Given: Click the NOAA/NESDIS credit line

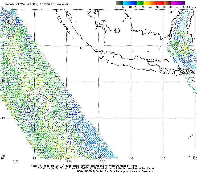Looking at the screenshot, I should click(x=115, y=171).
